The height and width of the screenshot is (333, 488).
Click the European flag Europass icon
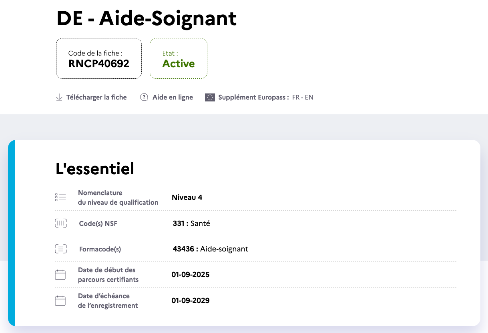[210, 97]
